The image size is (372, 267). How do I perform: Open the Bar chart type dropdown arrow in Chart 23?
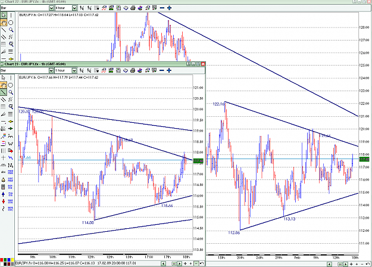51,70
